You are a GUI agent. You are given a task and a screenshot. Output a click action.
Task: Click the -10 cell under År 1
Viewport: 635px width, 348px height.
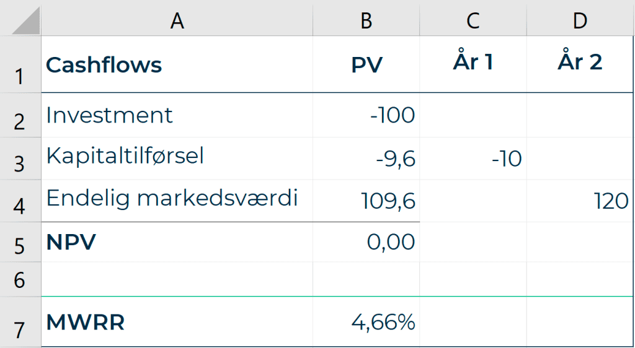point(473,159)
